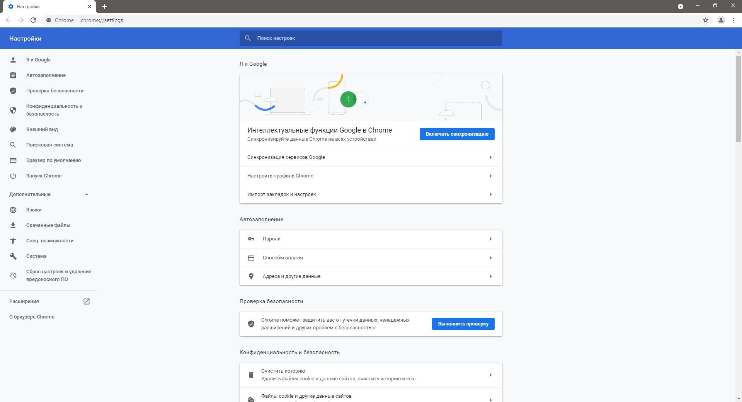Screen dimensions: 742x402
Task: Click the search magnifier icon in Поиск настроек
Action: (x=248, y=38)
